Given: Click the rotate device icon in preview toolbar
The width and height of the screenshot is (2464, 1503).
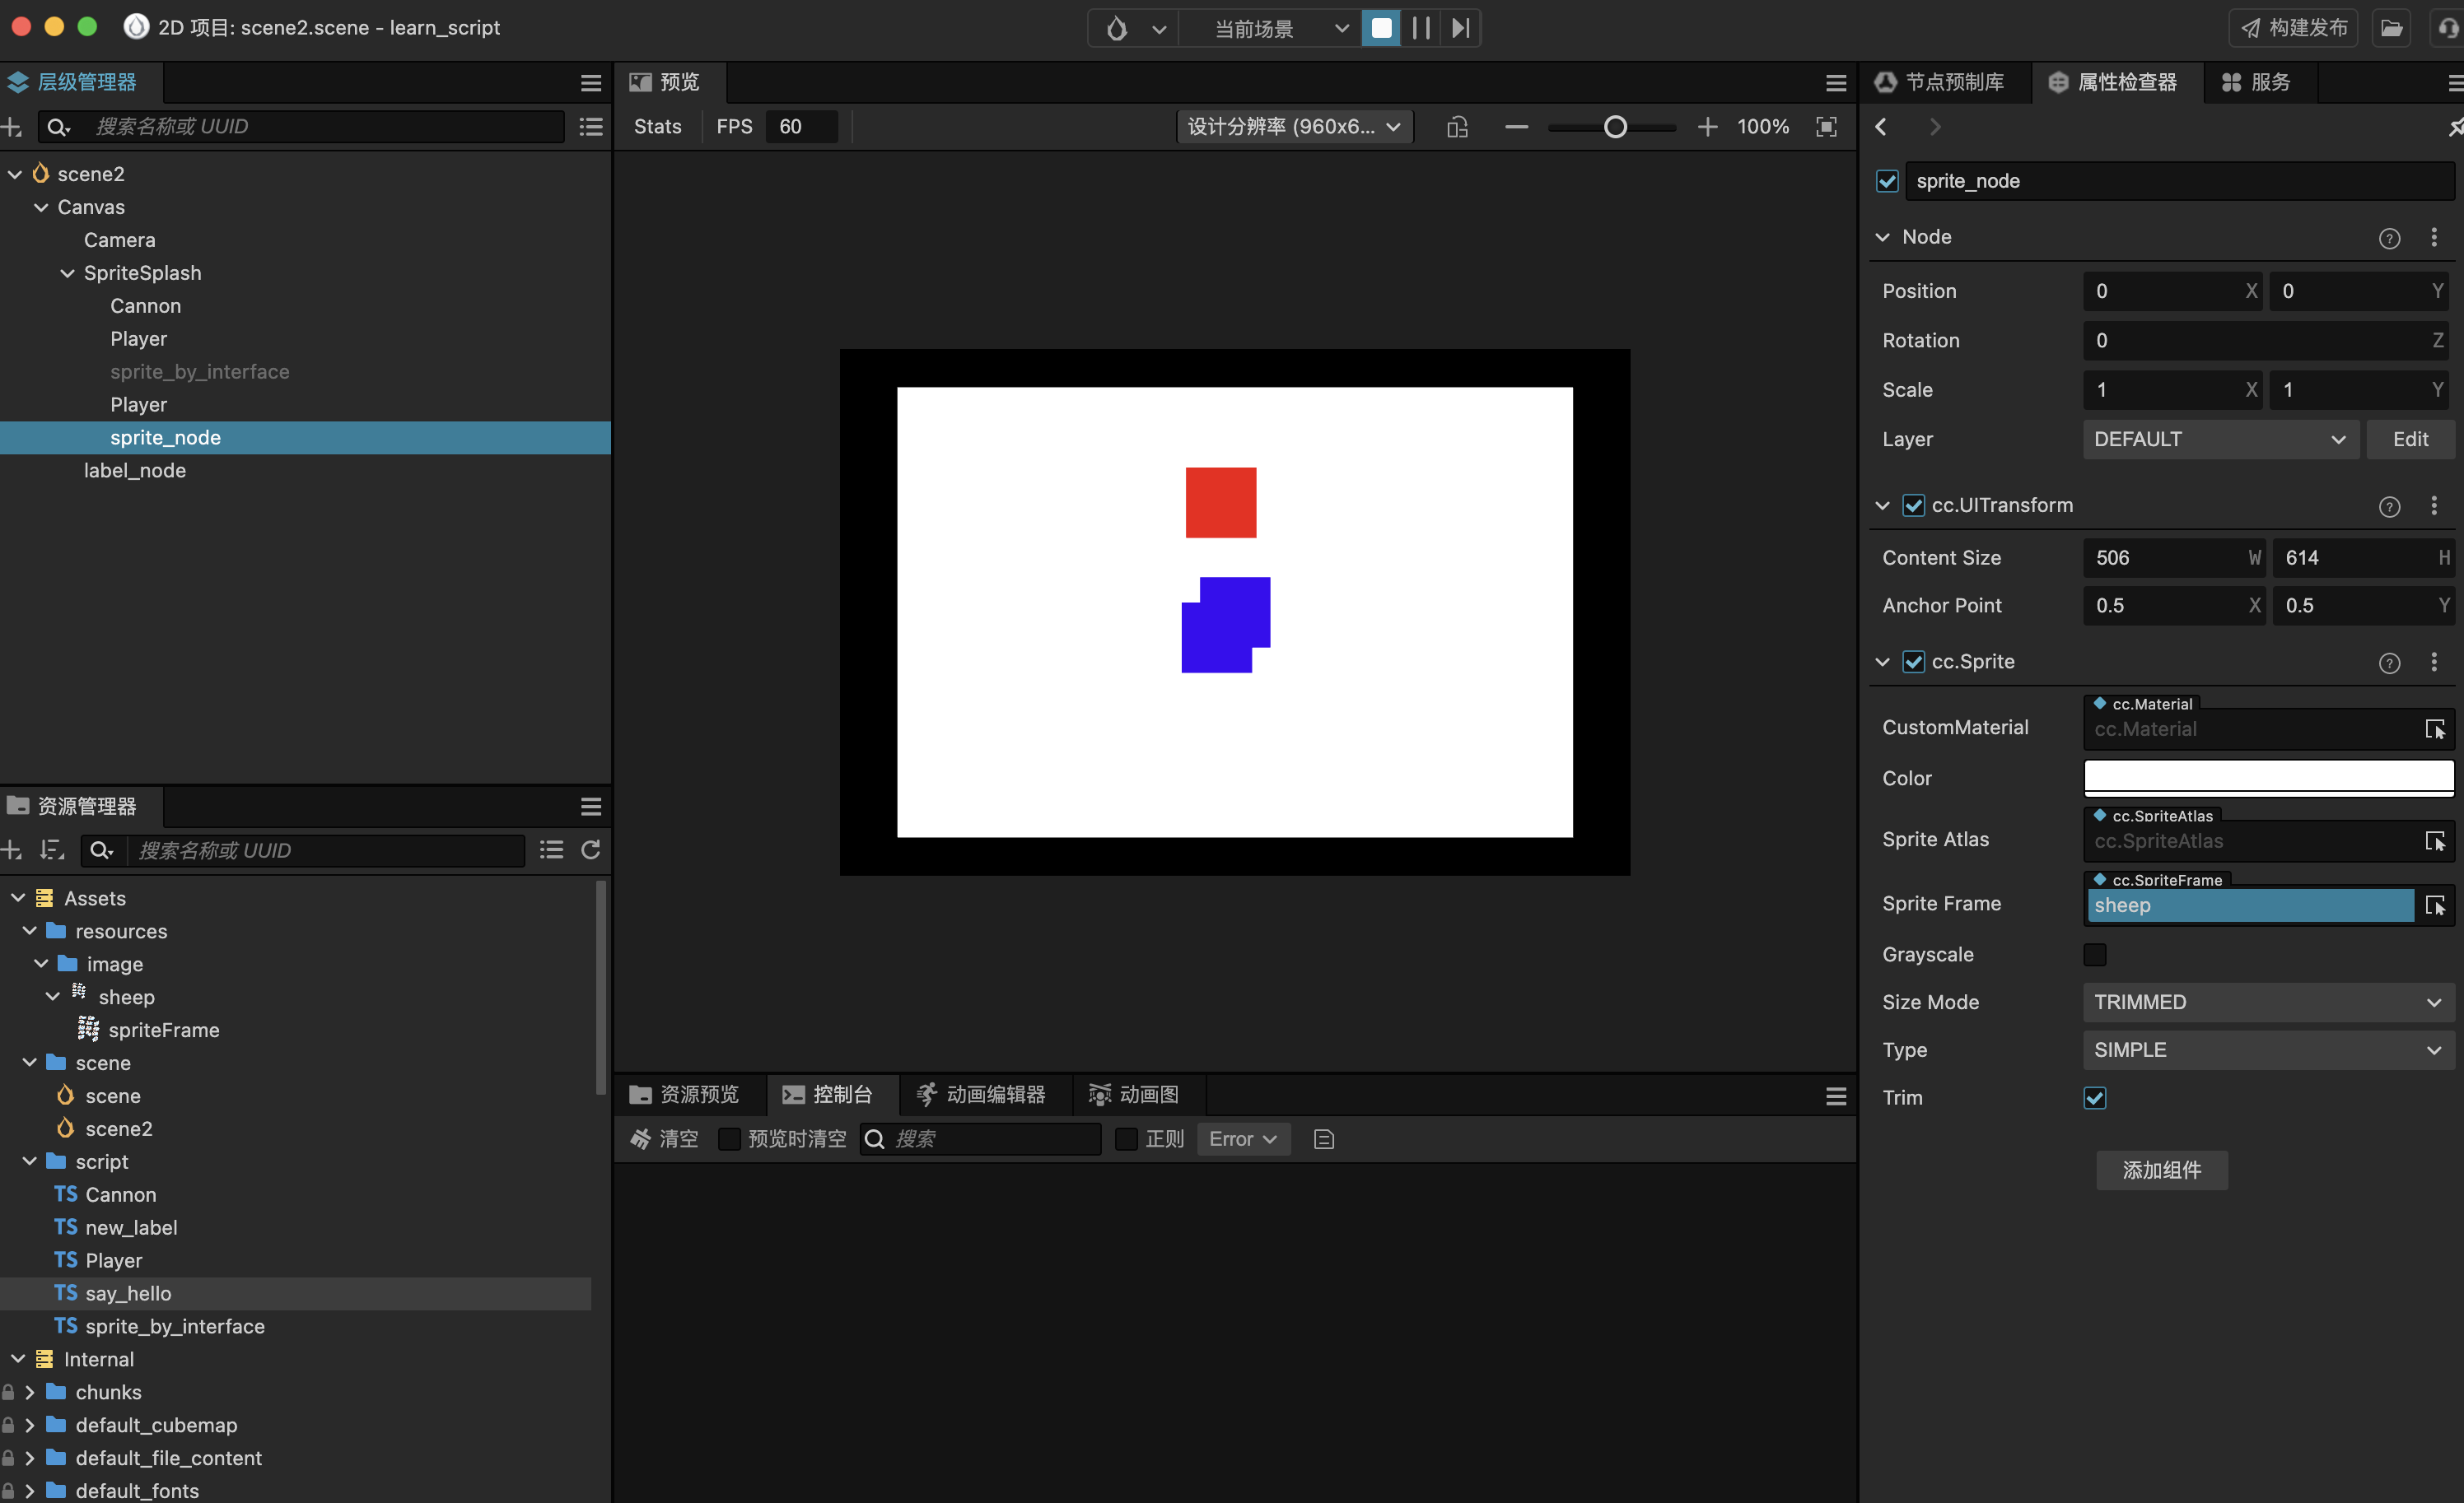Looking at the screenshot, I should [x=1457, y=127].
